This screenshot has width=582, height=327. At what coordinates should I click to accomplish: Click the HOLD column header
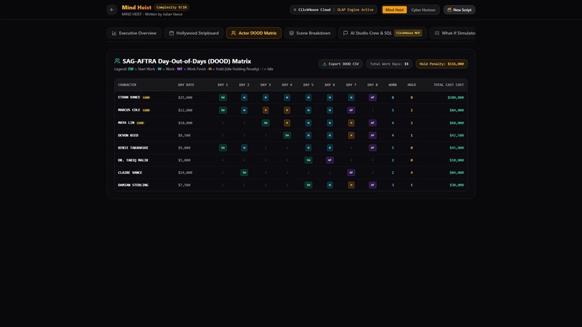412,85
